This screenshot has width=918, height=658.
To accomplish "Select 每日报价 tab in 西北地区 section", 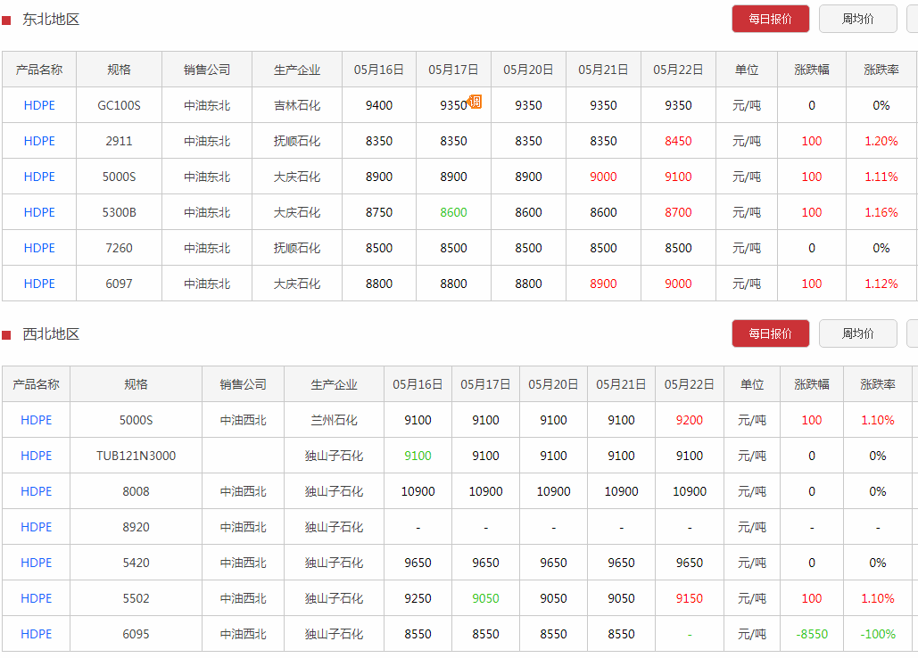I will tap(771, 333).
